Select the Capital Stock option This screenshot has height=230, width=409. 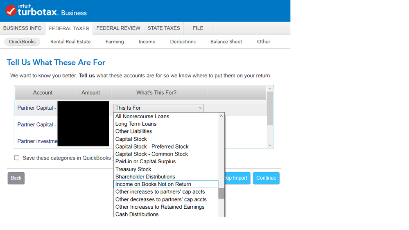click(166, 139)
